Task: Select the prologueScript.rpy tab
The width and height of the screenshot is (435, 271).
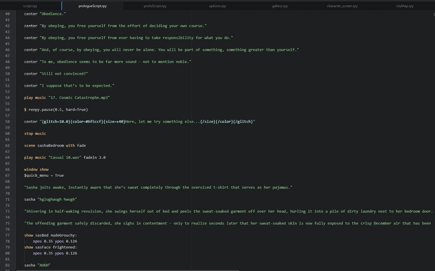Action: tap(92, 6)
